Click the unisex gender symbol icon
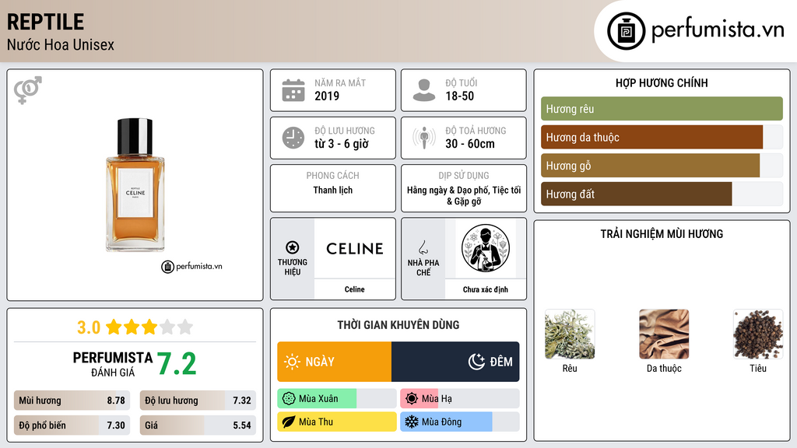This screenshot has height=448, width=797. tap(28, 90)
